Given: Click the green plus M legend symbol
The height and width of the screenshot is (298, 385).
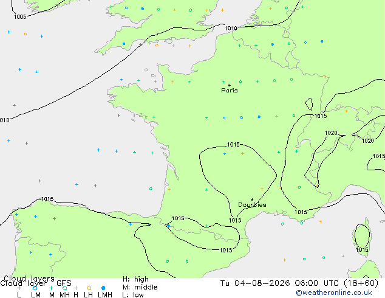Looking at the screenshot, I should pyautogui.click(x=52, y=288).
